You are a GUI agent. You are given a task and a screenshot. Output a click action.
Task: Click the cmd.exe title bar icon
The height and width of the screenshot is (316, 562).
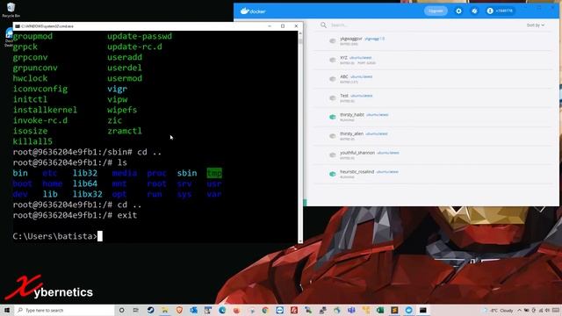[x=18, y=26]
